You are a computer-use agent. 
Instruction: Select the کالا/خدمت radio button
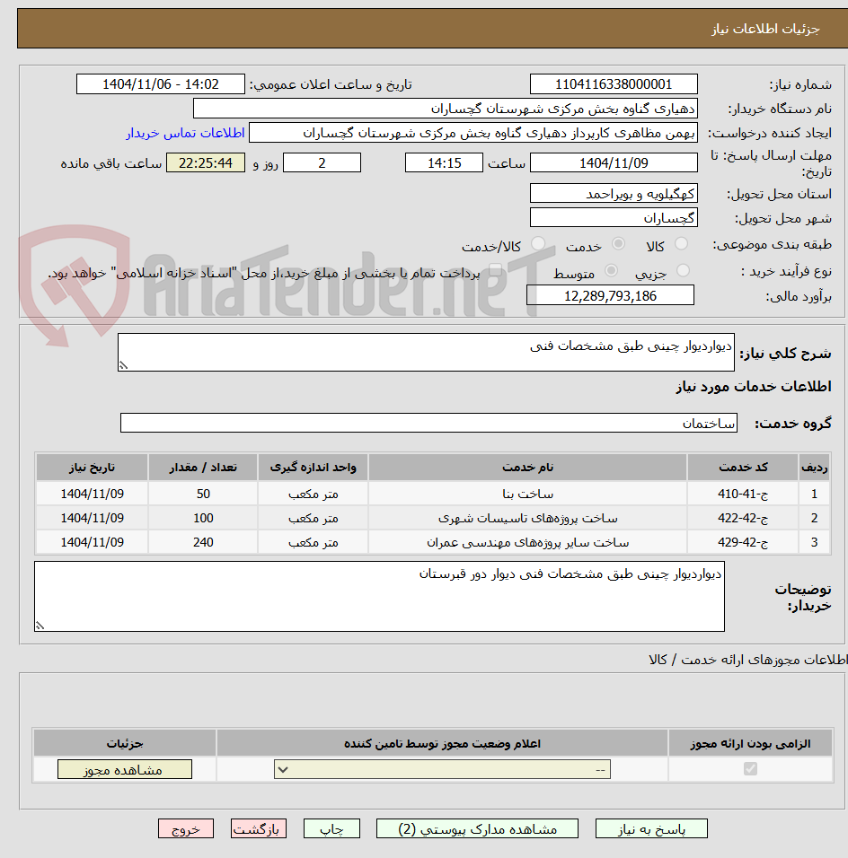coord(538,244)
